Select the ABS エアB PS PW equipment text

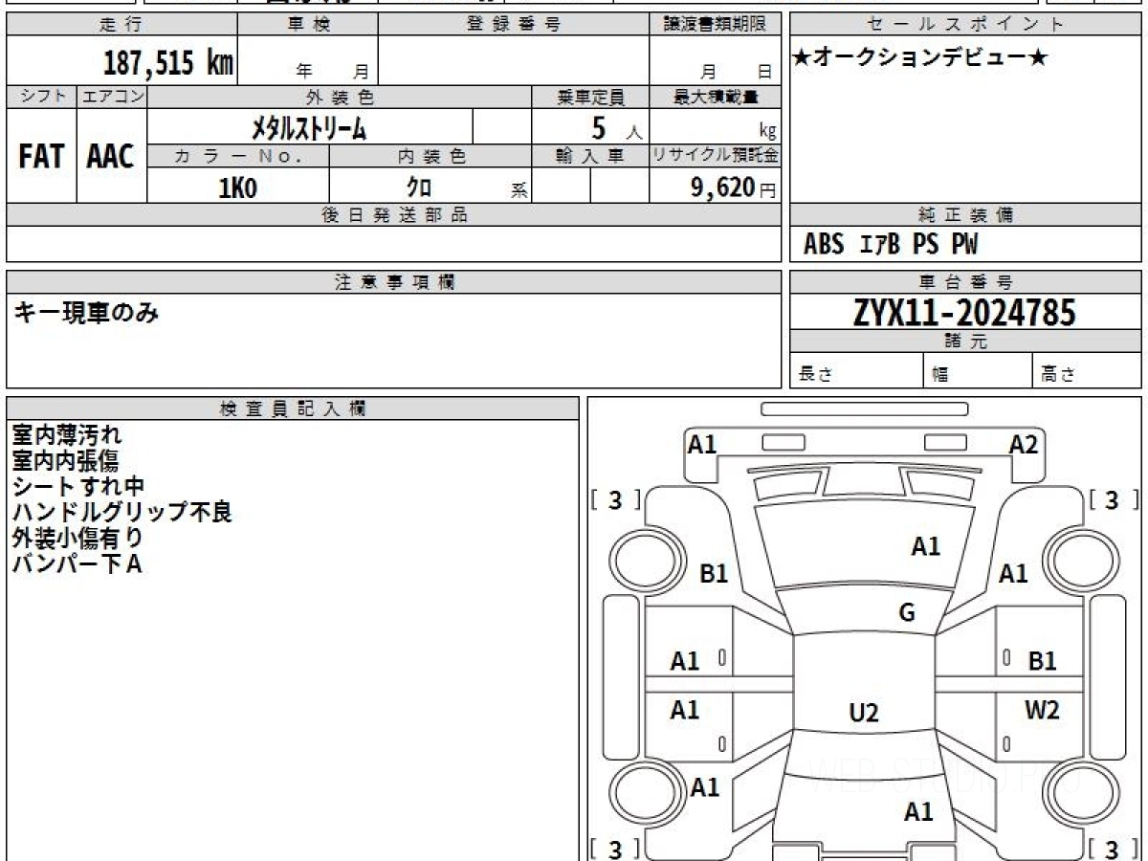coord(891,246)
